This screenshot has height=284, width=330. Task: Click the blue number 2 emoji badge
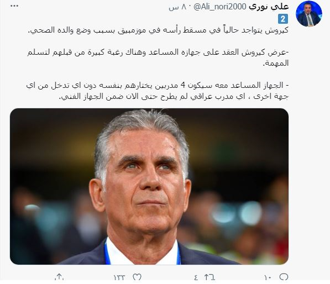pos(283,19)
